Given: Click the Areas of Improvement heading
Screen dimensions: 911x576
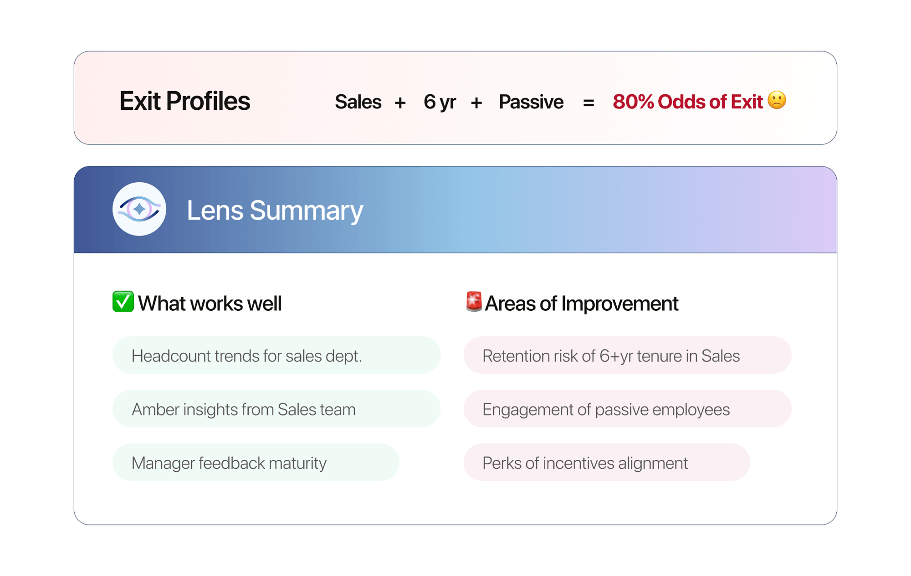Looking at the screenshot, I should tap(581, 303).
